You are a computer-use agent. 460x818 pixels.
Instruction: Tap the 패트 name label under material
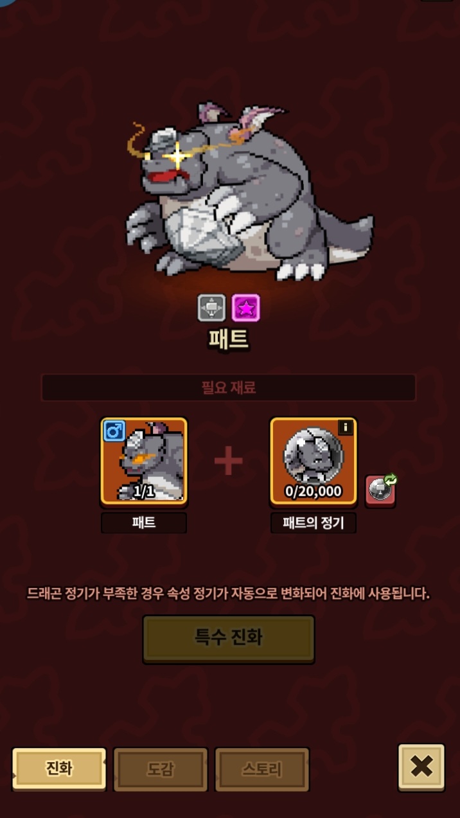click(144, 522)
